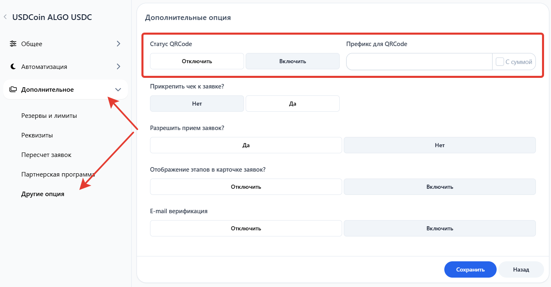Go to Партнерская программа section

pos(58,174)
